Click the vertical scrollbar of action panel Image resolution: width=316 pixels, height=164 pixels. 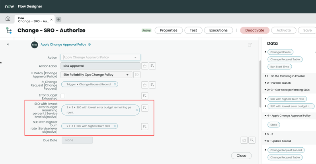(260, 84)
